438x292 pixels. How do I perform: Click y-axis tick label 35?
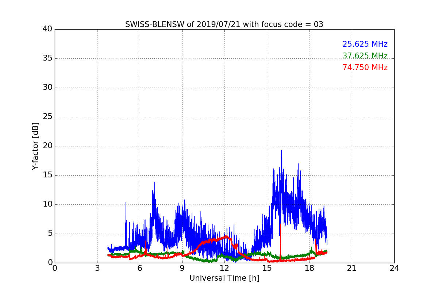click(47, 58)
